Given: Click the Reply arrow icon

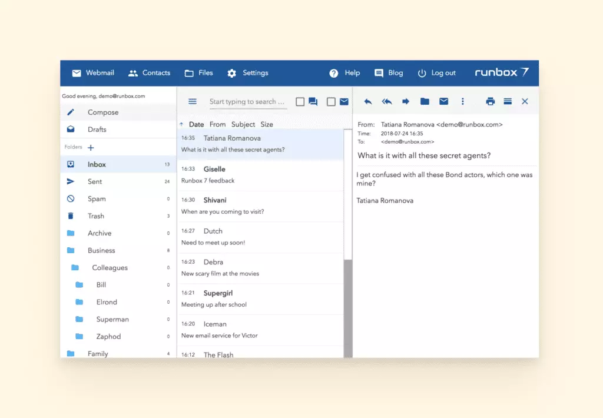Looking at the screenshot, I should 368,101.
